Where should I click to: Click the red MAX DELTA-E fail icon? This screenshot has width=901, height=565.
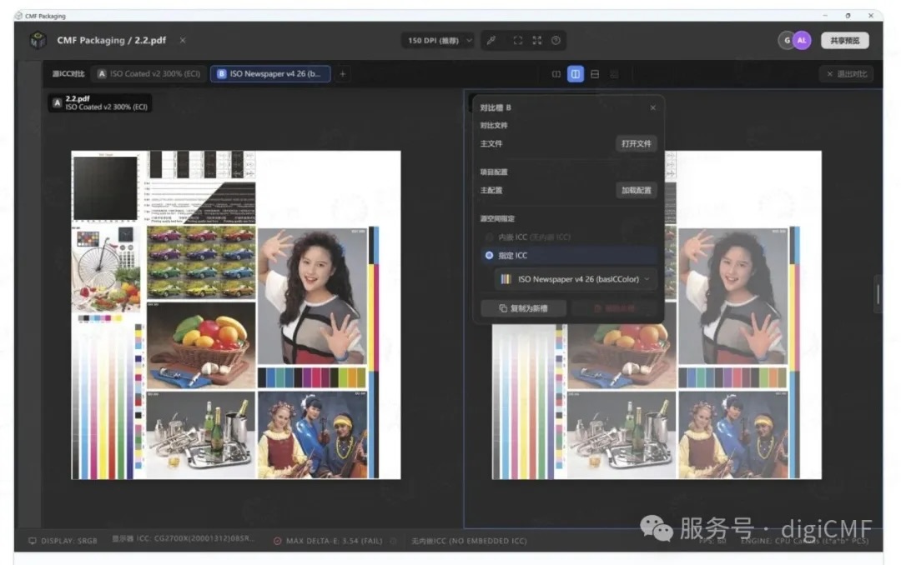278,541
